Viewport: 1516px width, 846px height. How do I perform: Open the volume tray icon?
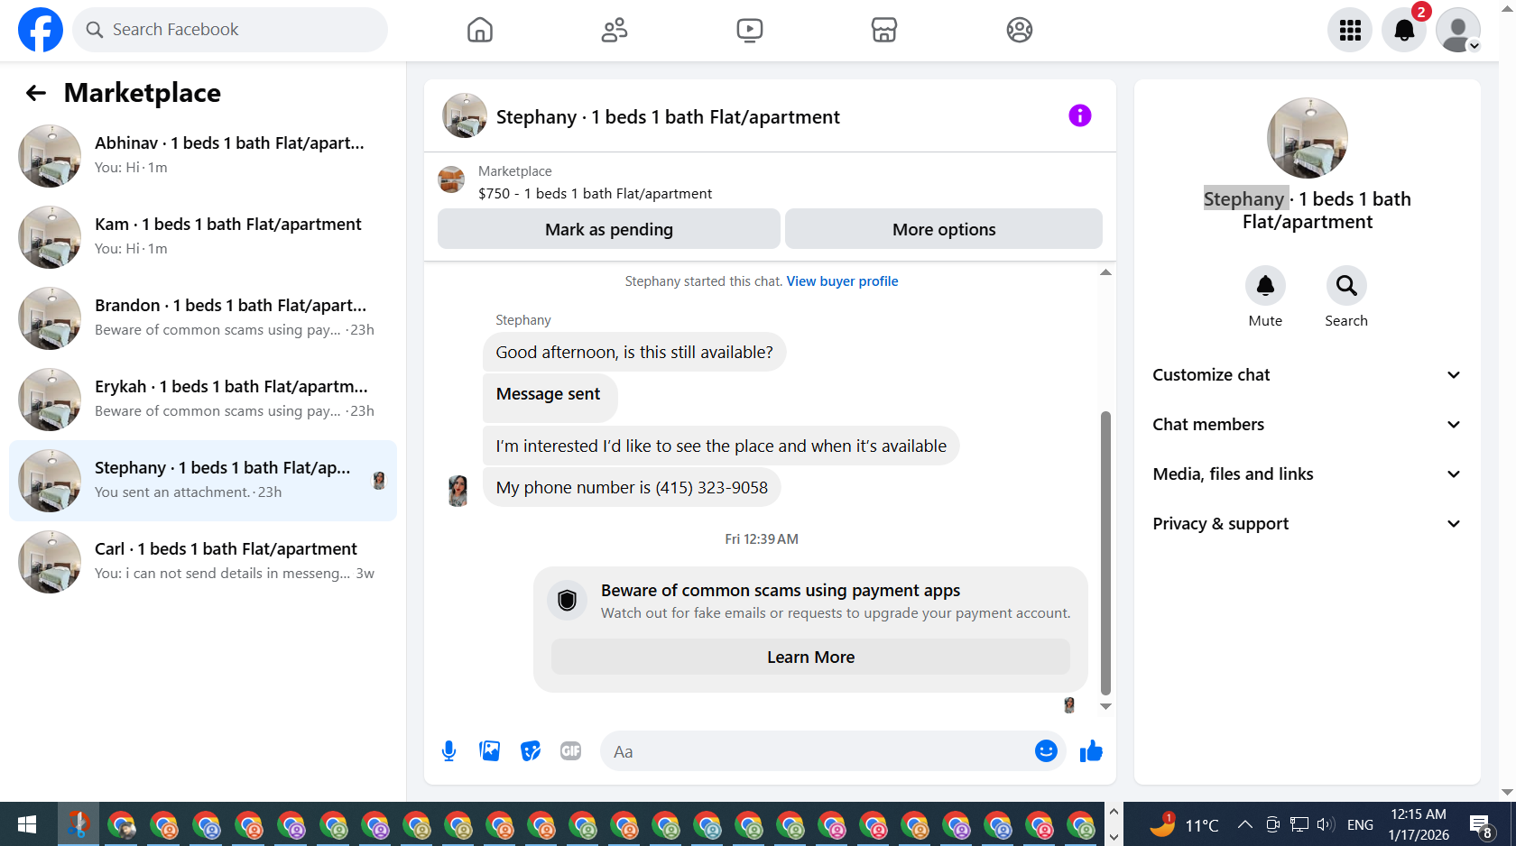[1325, 824]
